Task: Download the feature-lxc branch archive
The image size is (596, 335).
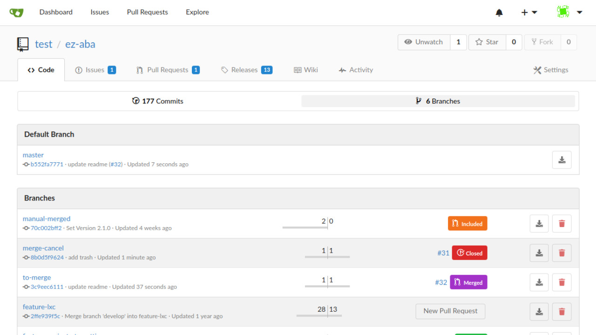Action: [539, 312]
